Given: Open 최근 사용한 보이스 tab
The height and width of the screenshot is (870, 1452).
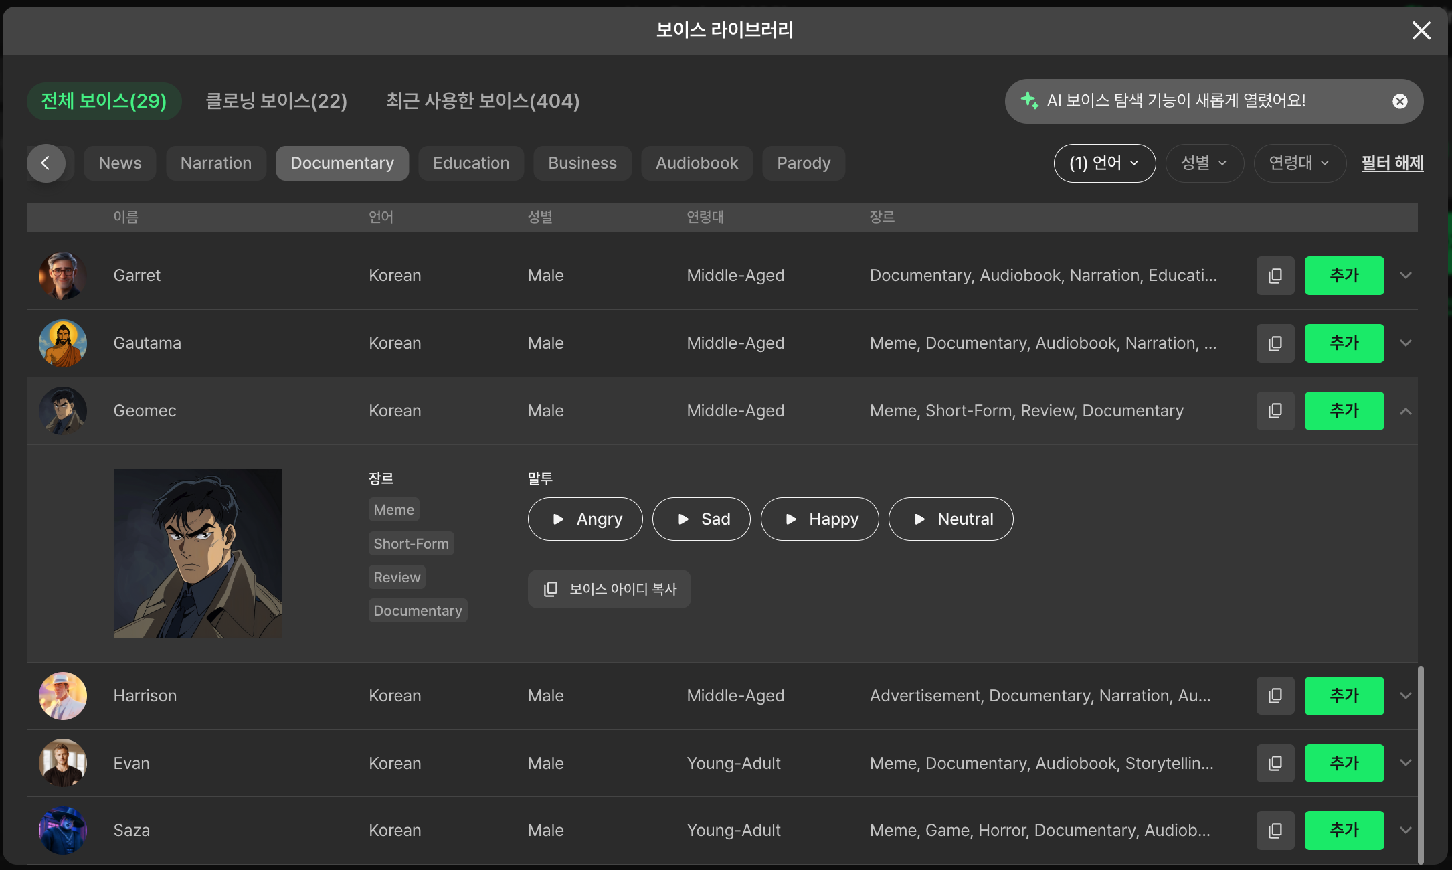Looking at the screenshot, I should 482,101.
